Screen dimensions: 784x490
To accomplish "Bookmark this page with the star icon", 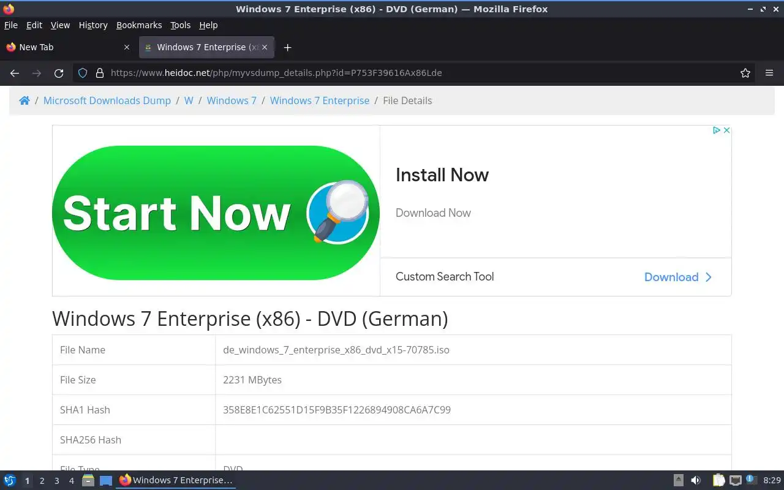I will [x=745, y=73].
